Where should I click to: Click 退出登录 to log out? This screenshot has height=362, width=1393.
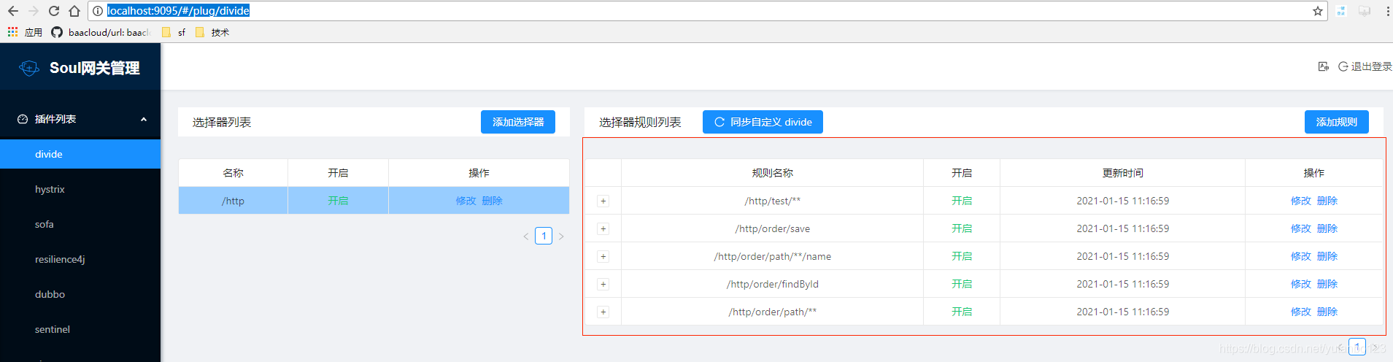click(x=1365, y=66)
